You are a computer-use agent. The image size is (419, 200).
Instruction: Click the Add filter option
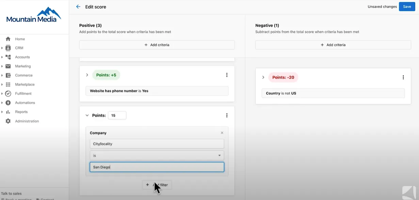pyautogui.click(x=157, y=185)
